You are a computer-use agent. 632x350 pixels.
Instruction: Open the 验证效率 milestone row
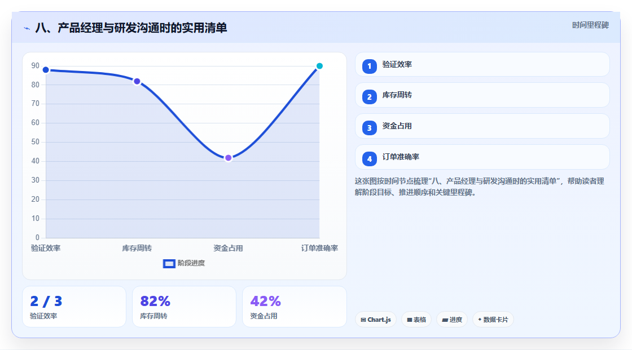pyautogui.click(x=482, y=64)
